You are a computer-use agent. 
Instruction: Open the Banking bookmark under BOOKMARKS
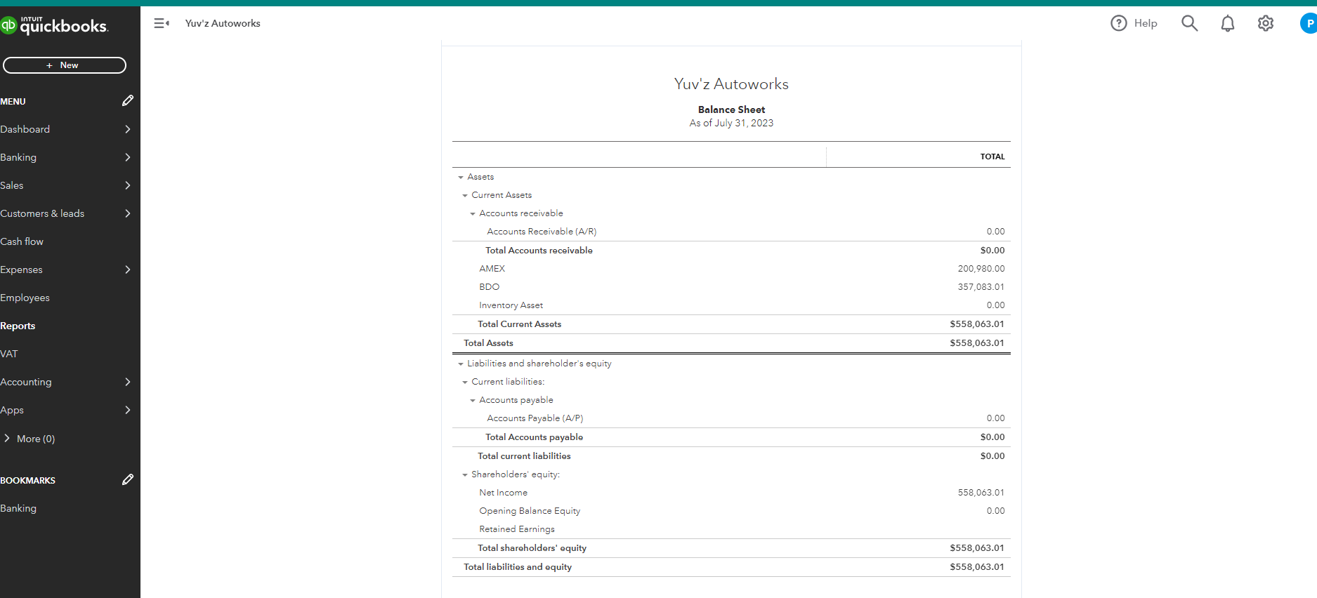(x=18, y=508)
